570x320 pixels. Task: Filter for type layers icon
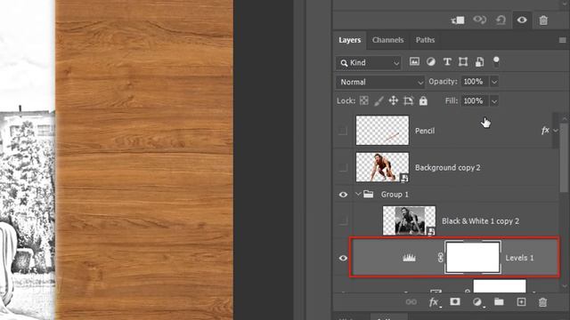click(447, 61)
